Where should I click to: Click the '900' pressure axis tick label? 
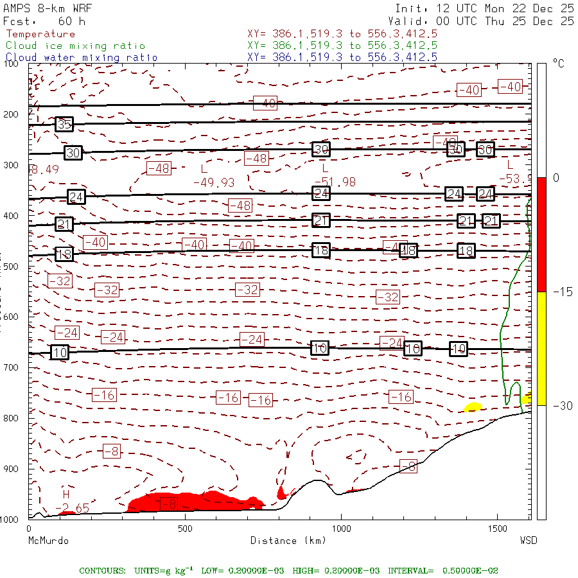tap(11, 469)
